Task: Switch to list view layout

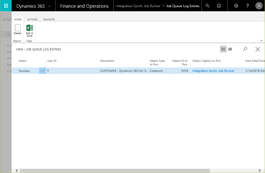Action: click(x=223, y=49)
